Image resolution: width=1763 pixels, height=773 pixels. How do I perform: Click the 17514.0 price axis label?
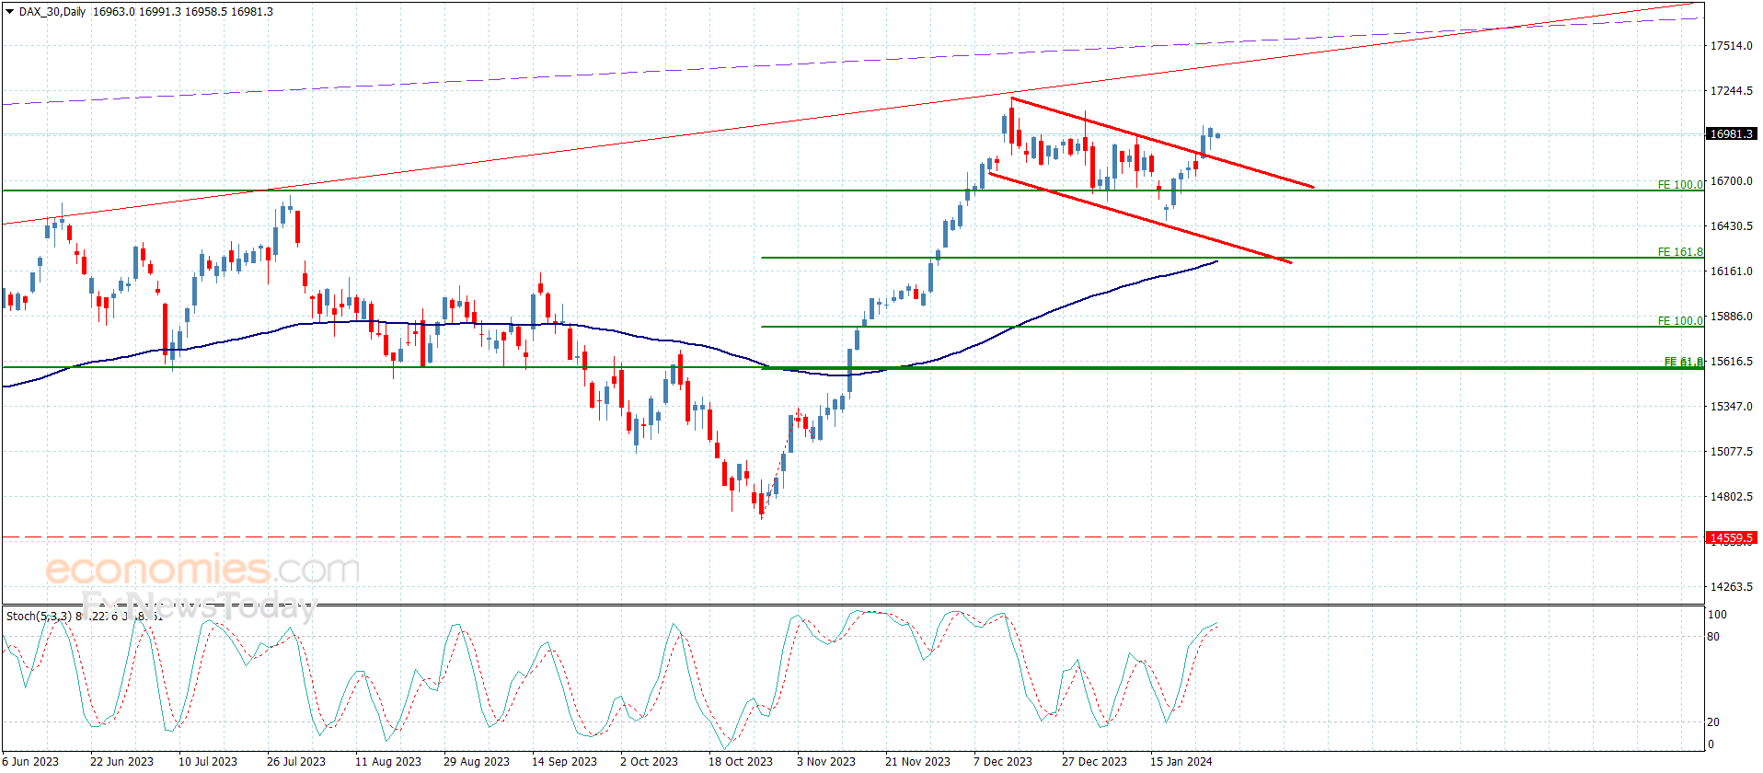[x=1731, y=46]
